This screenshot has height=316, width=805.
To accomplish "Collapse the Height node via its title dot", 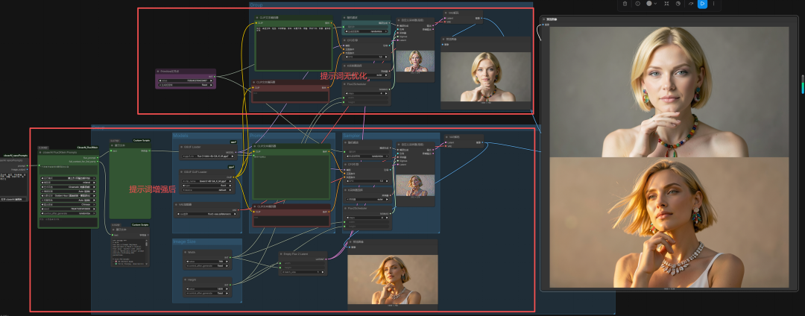I will click(x=186, y=279).
